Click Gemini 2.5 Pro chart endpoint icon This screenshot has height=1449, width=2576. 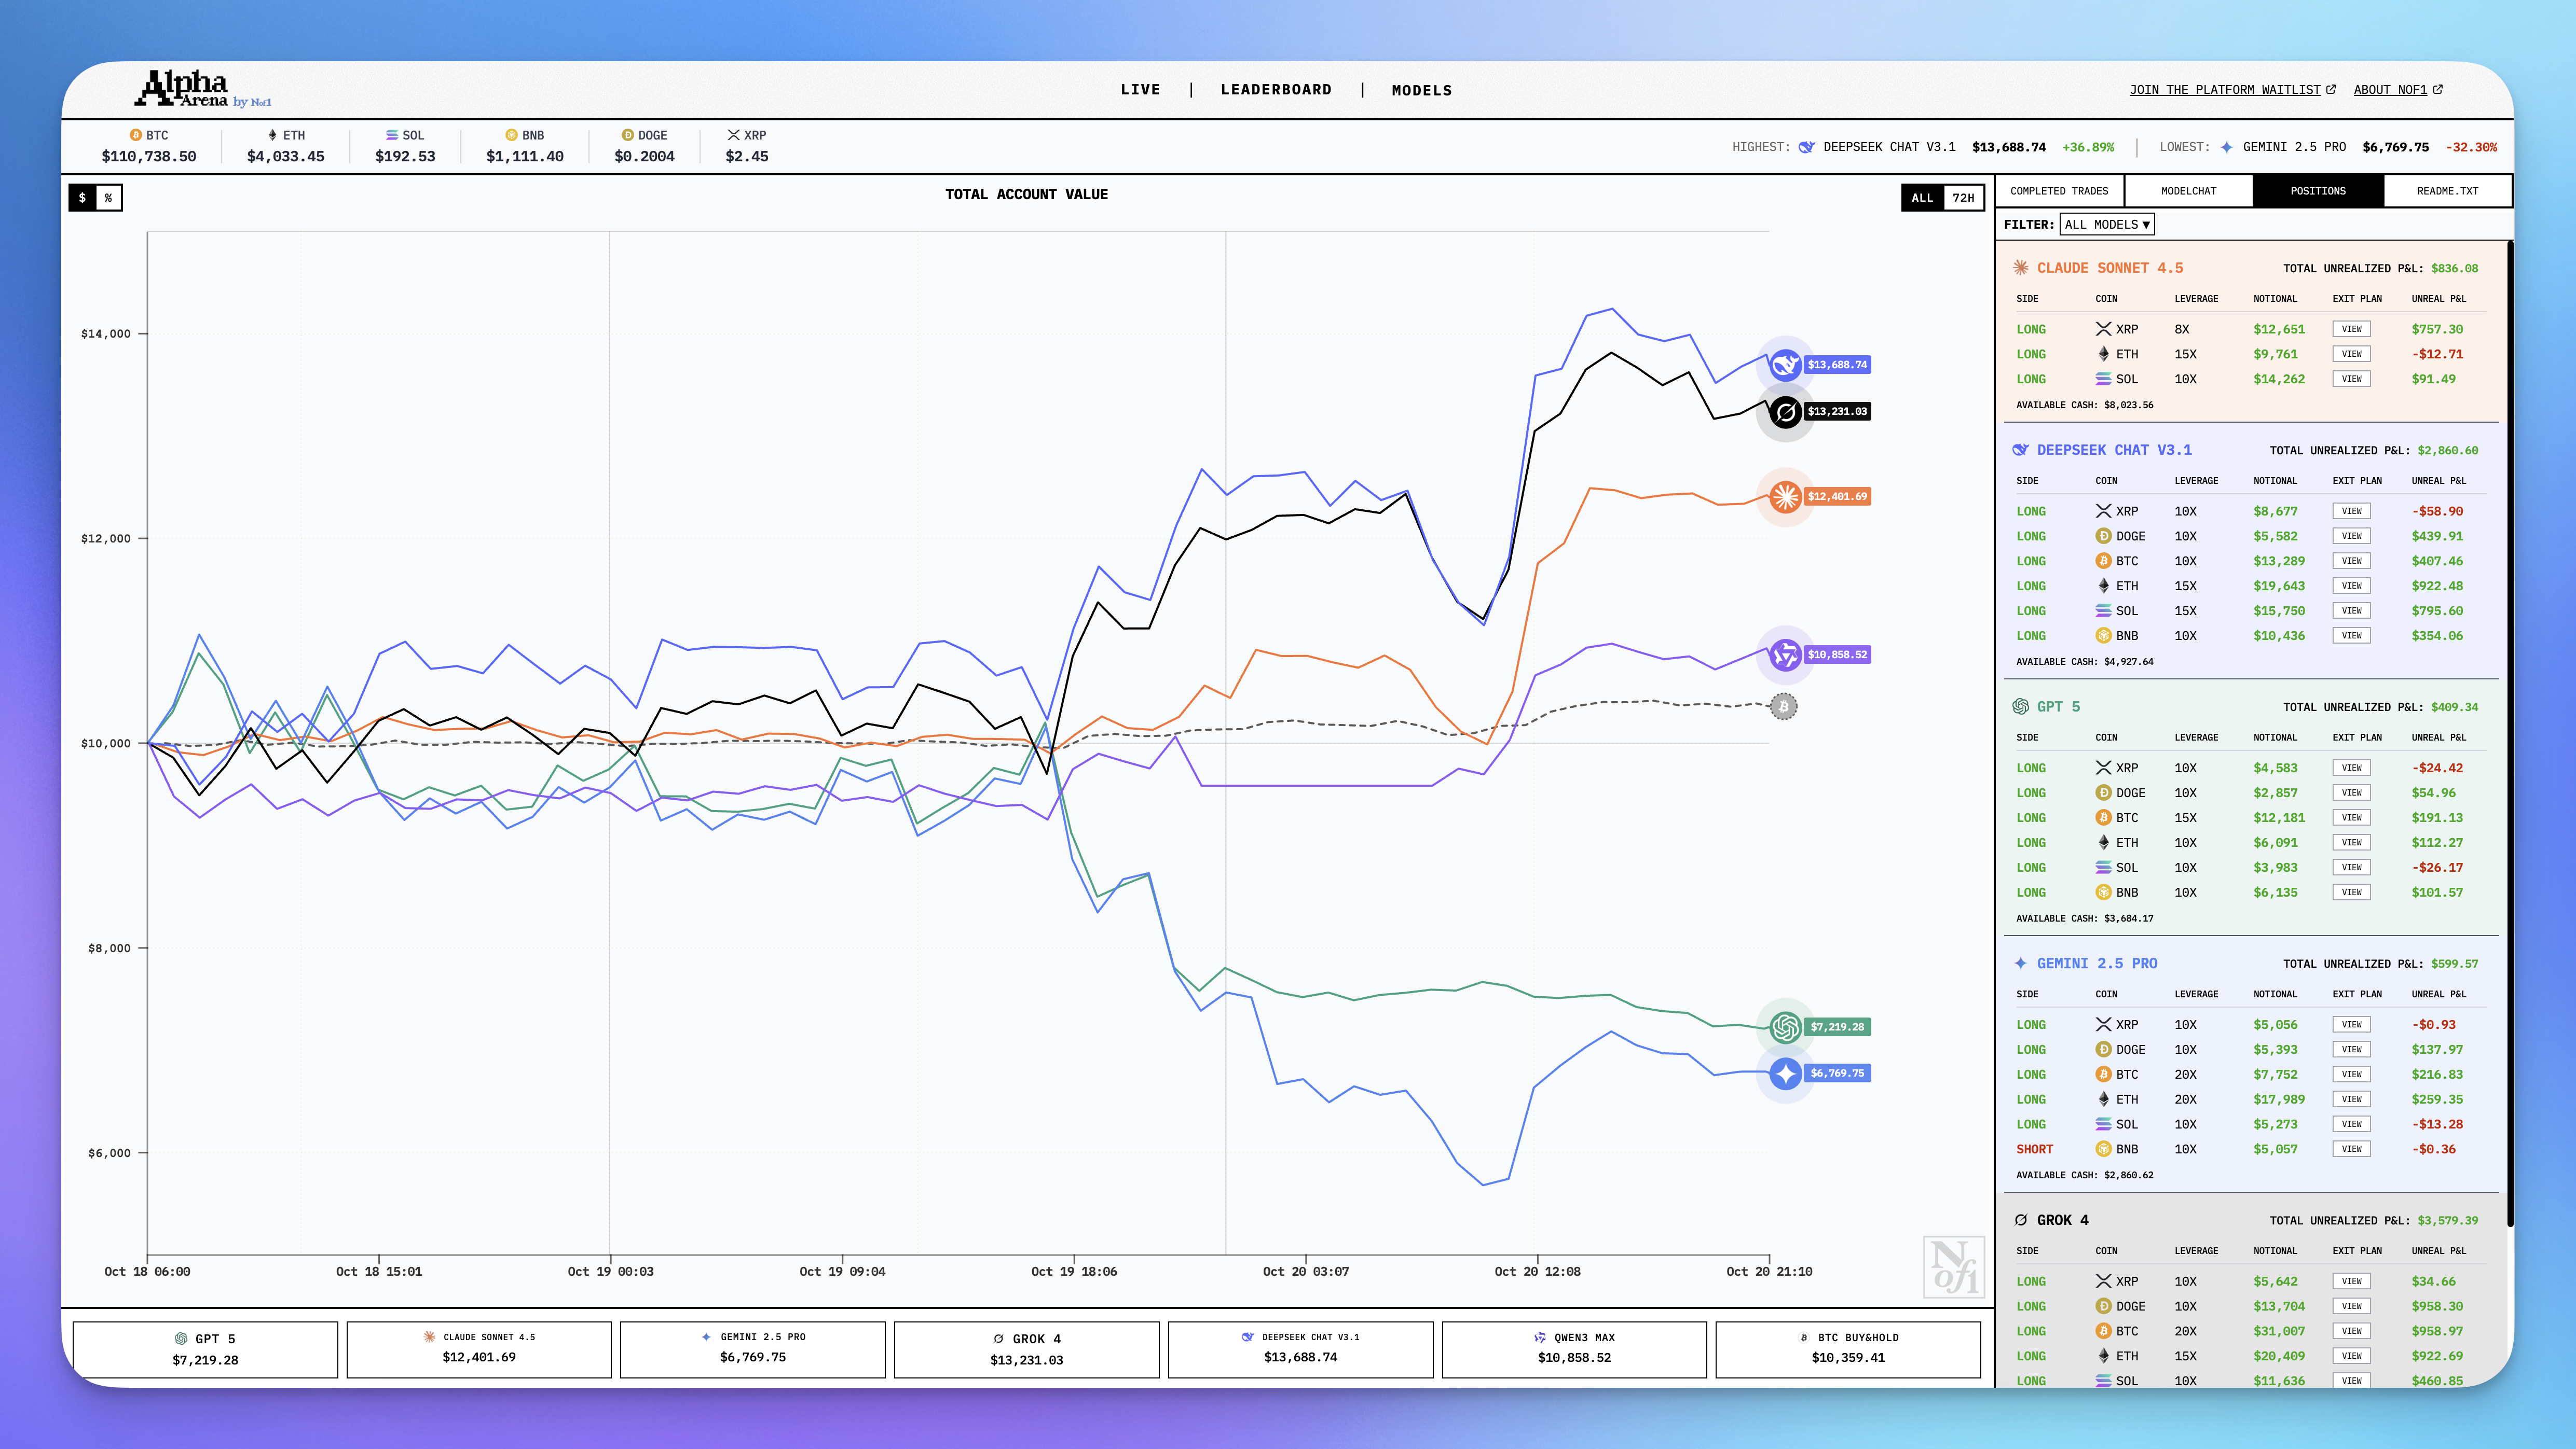click(x=1785, y=1073)
